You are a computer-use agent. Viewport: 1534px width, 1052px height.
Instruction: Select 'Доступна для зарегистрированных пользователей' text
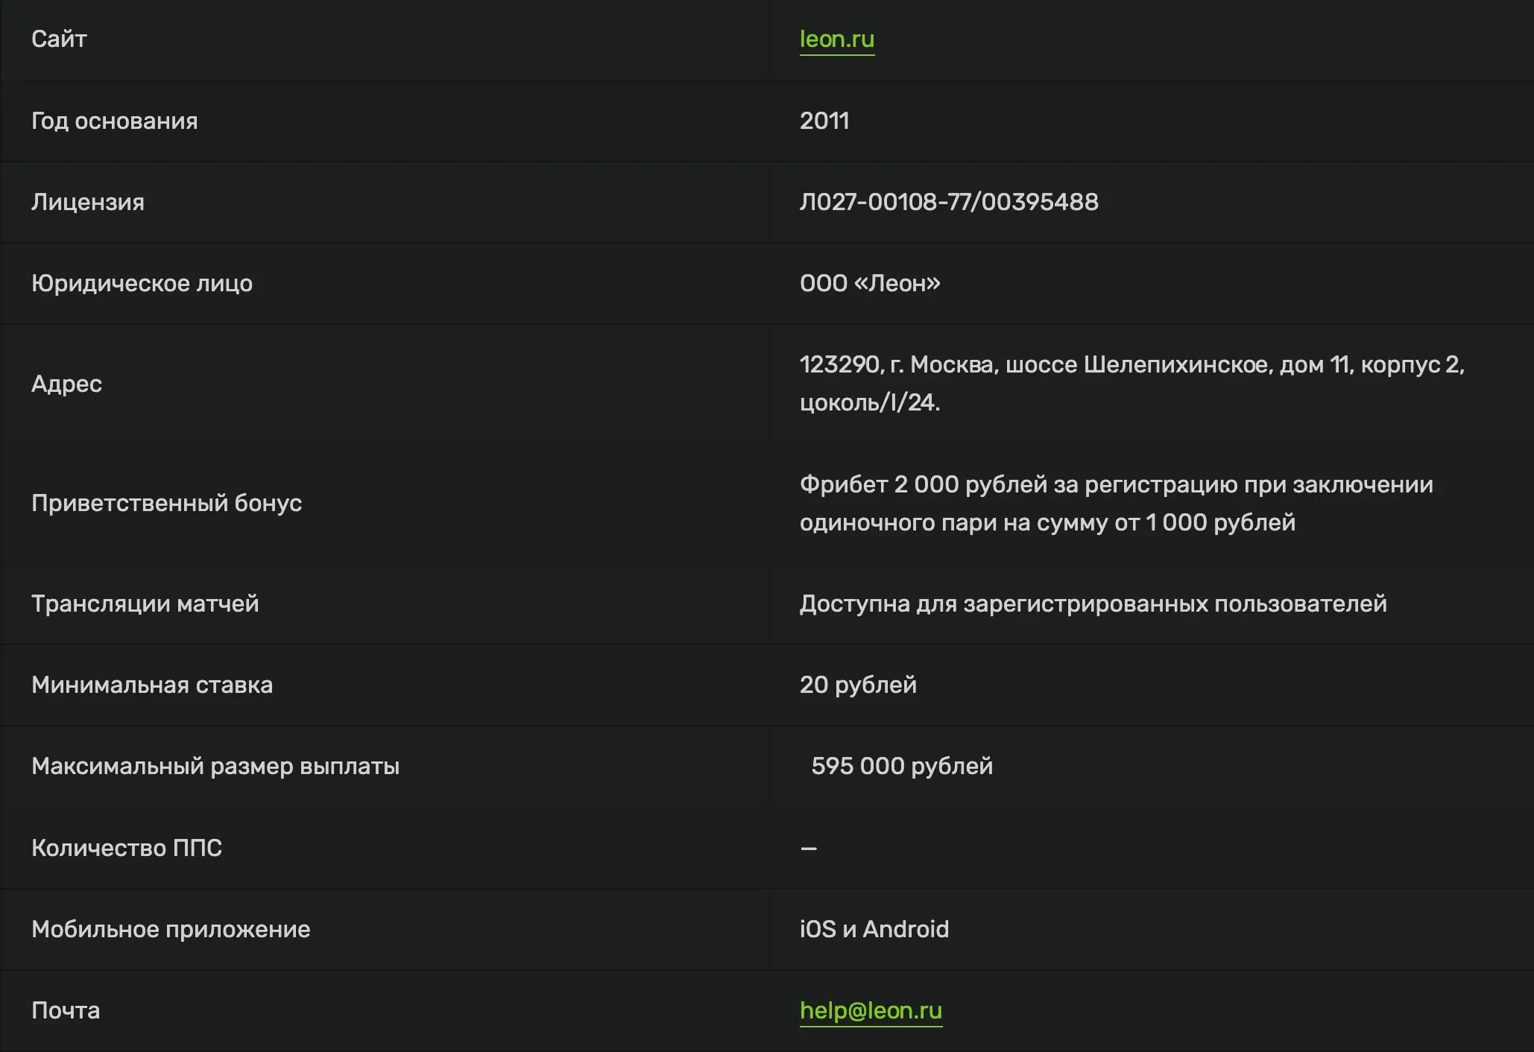(1093, 603)
